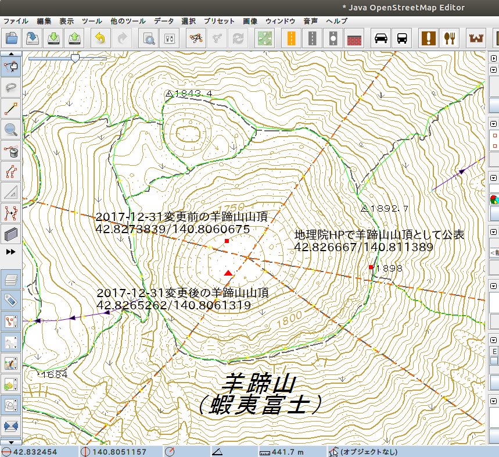The image size is (499, 457).
Task: Open the プリセット menu
Action: point(219,21)
